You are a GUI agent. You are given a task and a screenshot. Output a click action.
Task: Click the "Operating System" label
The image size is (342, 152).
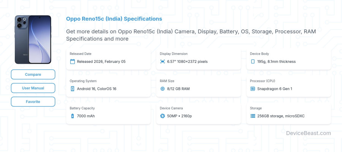(83, 81)
